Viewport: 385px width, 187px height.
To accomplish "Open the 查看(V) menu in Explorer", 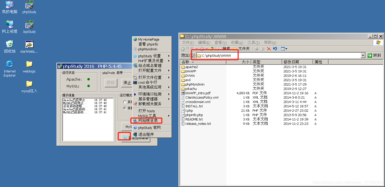I will click(221, 43).
